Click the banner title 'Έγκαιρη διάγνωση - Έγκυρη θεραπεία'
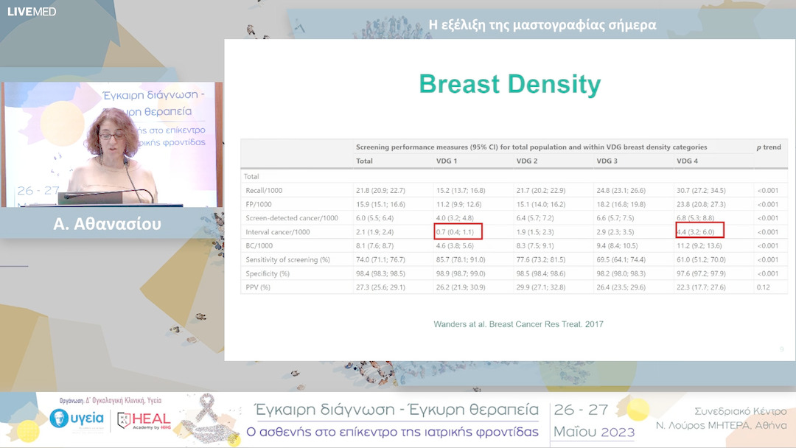 tap(396, 410)
